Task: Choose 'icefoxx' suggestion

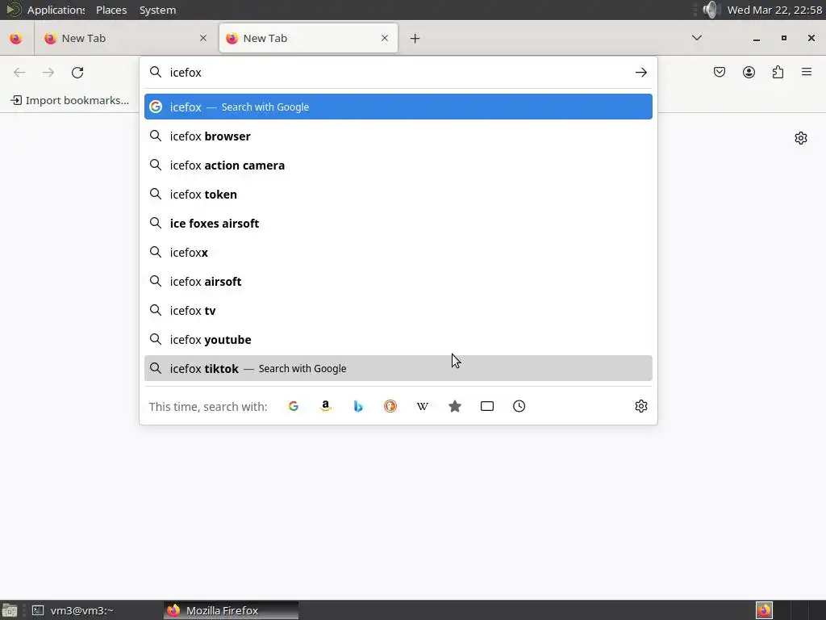Action: (398, 252)
